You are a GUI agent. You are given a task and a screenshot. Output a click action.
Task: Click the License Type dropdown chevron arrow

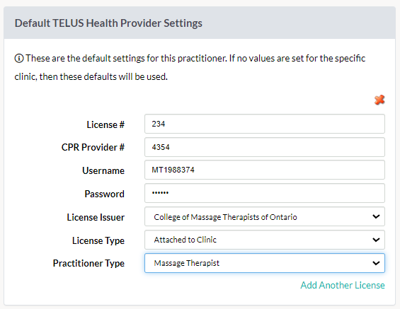[x=376, y=240]
